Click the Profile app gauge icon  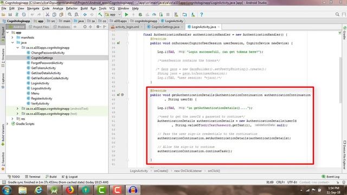(x=154, y=15)
